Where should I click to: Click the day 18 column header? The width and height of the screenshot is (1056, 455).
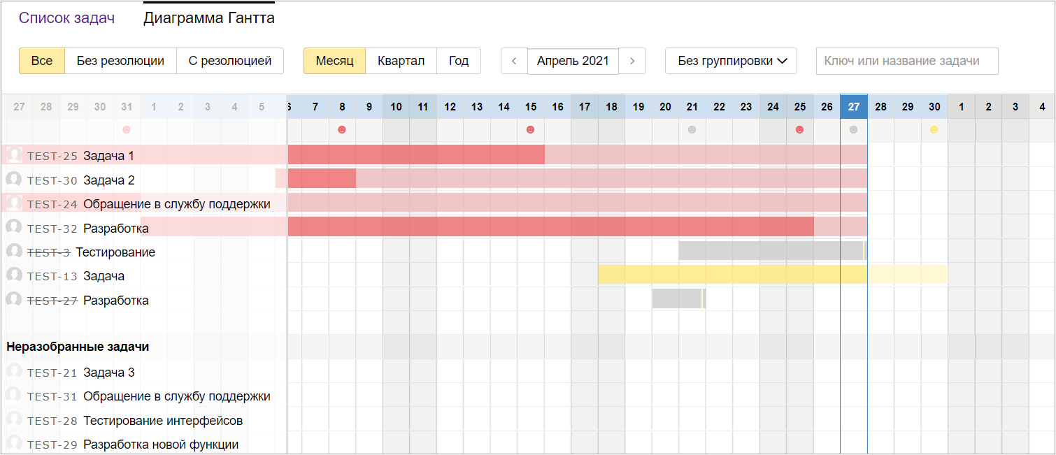(611, 107)
